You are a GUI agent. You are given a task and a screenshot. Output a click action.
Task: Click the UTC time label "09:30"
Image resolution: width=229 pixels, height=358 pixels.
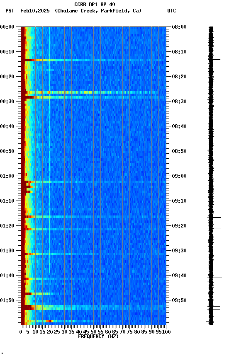pyautogui.click(x=179, y=251)
